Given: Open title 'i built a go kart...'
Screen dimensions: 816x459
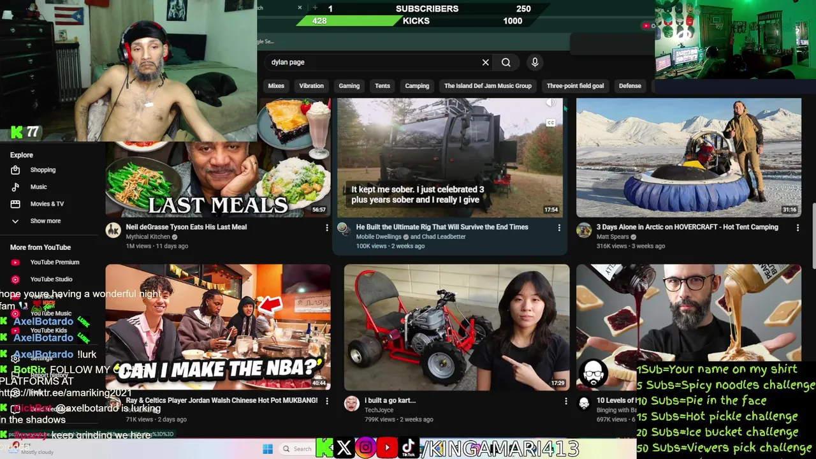Looking at the screenshot, I should [390, 400].
